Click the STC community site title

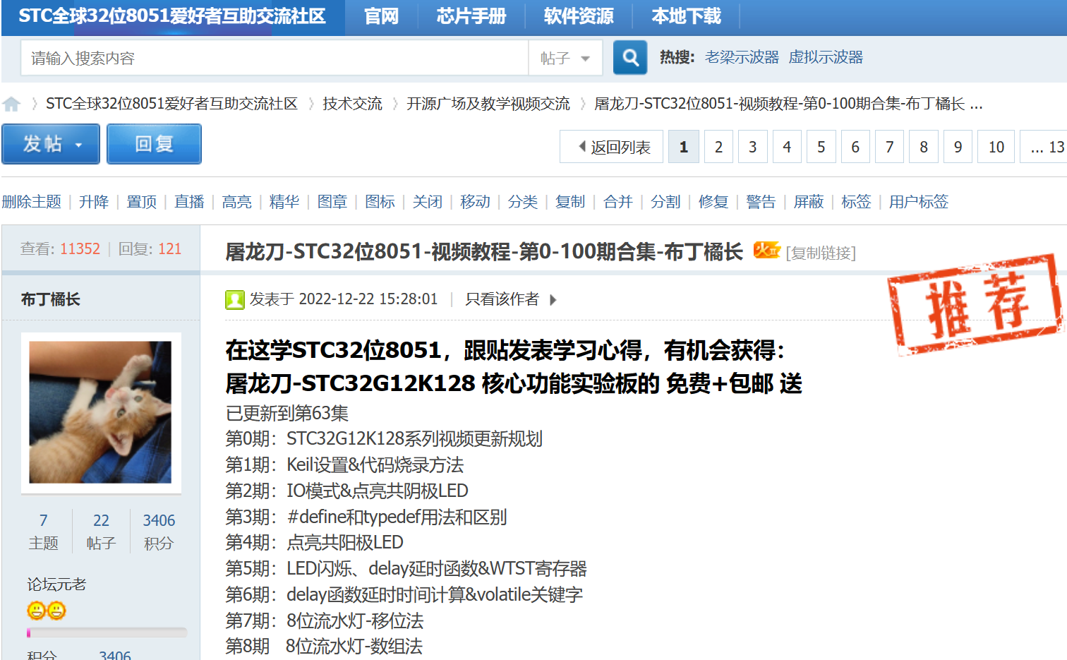[172, 16]
